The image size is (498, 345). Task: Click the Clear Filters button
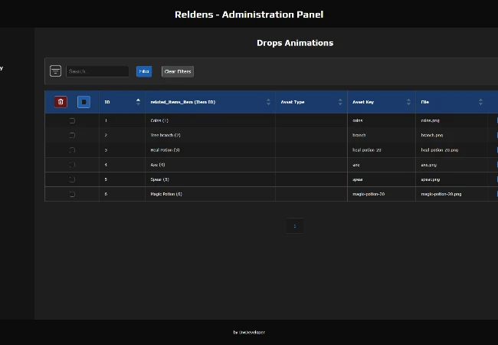178,71
